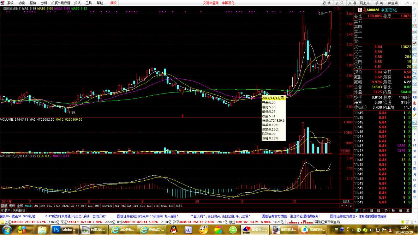Select the 日 daily period button
This screenshot has width=418, height=235.
pos(414,163)
